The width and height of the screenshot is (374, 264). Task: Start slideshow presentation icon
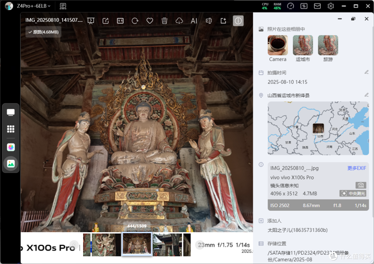91,21
